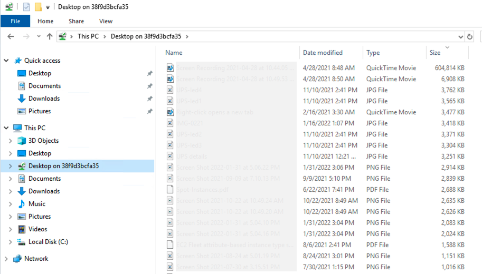Image resolution: width=482 pixels, height=274 pixels.
Task: Open Videos folder in navigation pane
Action: pos(37,229)
